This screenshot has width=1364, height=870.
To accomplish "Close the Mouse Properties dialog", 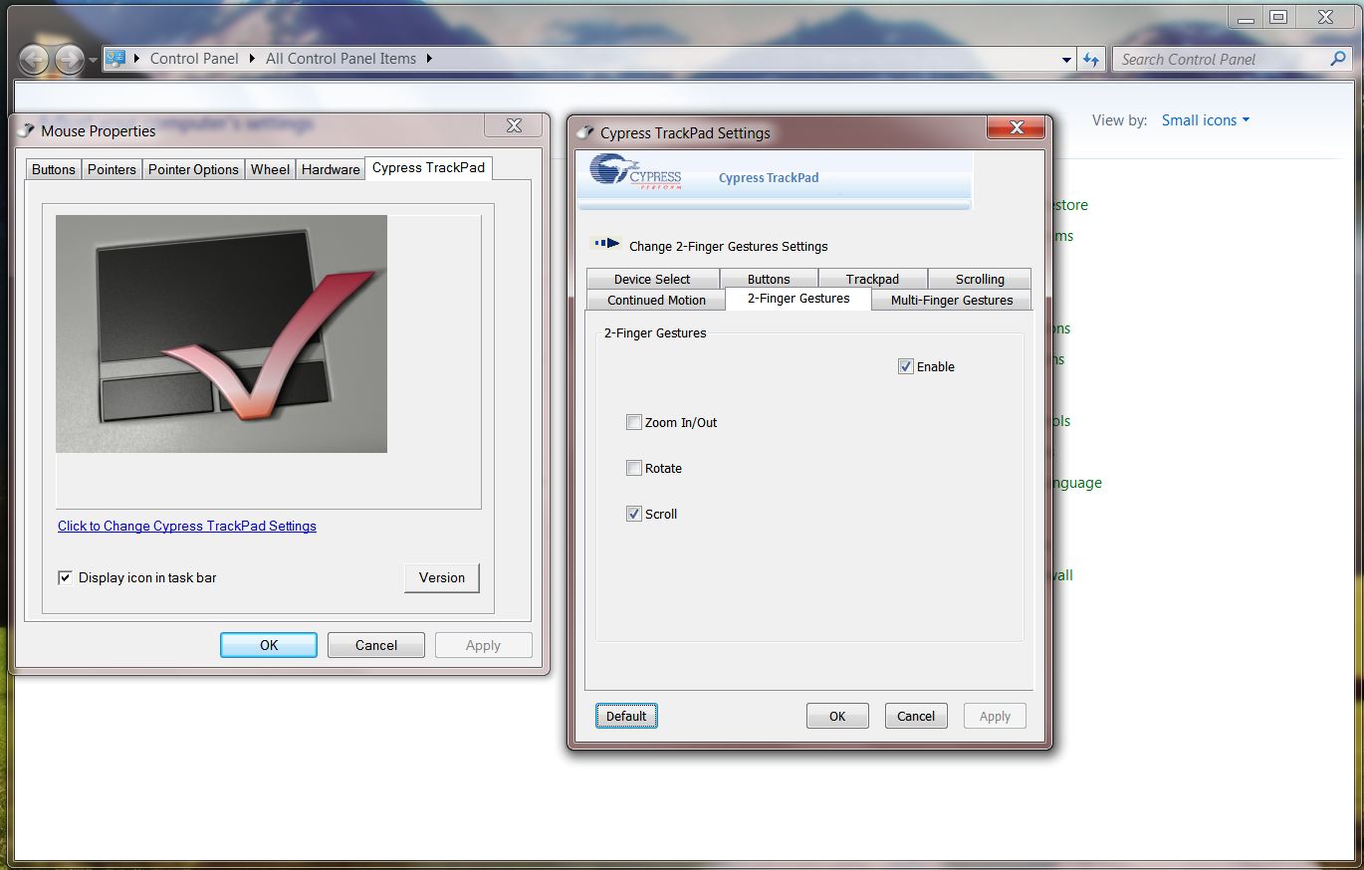I will [x=514, y=125].
